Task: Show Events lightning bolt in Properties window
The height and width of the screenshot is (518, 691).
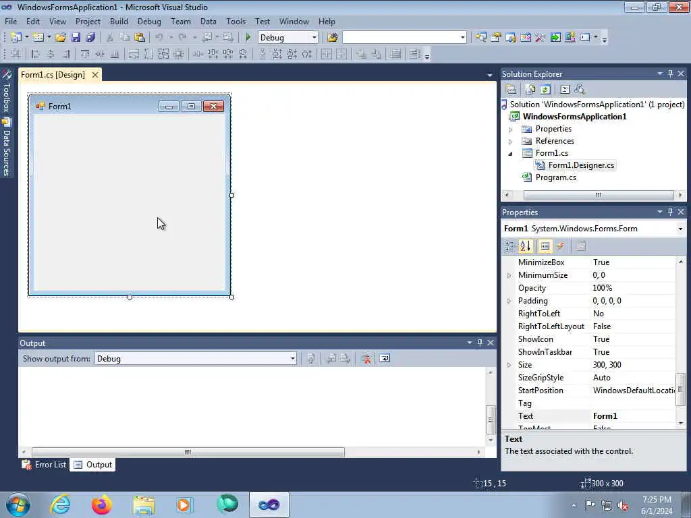Action: coord(561,246)
